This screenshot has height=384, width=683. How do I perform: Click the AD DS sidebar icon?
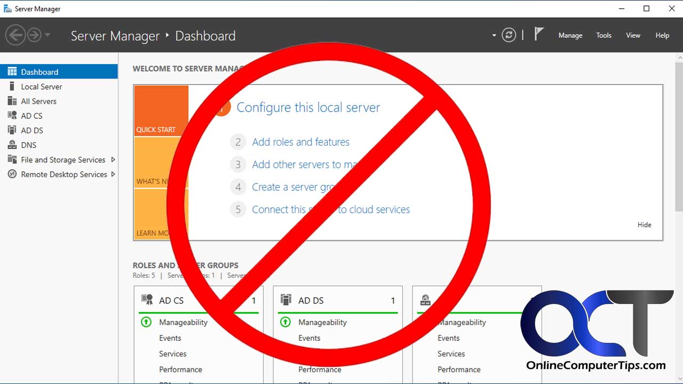point(12,130)
